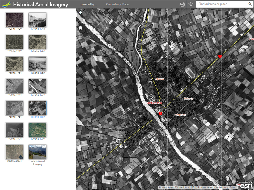Select the 1940 to 1944 imagery thumbnail
The image size is (254, 190).
click(38, 20)
